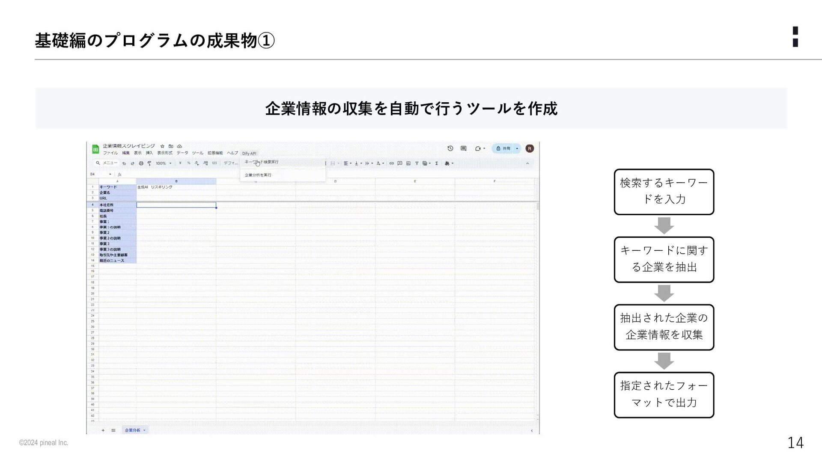Viewport: 822px width, 462px height.
Task: Star the 企業情報スクレイピング document
Action: point(162,146)
